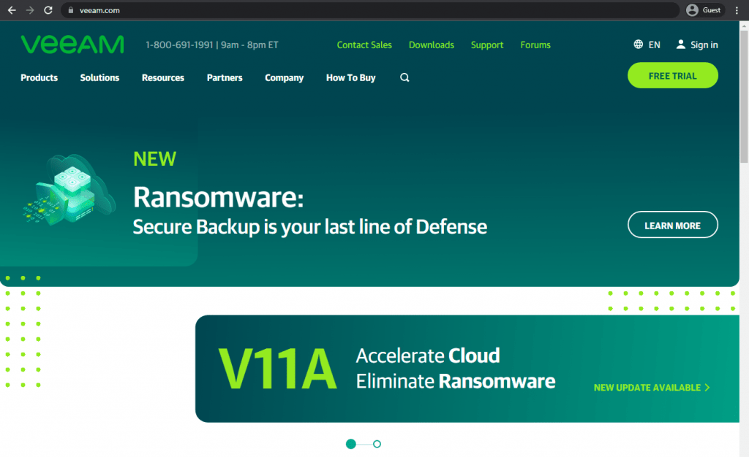The height and width of the screenshot is (457, 749).
Task: Open the browser three-dot menu
Action: click(737, 10)
